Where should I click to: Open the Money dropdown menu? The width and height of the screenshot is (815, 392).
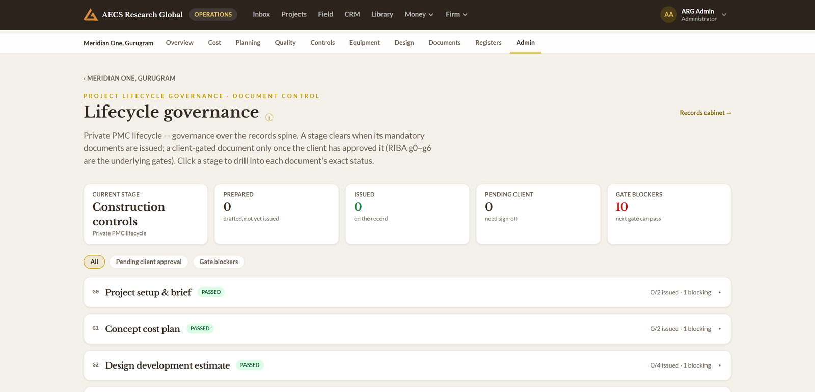[x=419, y=14]
